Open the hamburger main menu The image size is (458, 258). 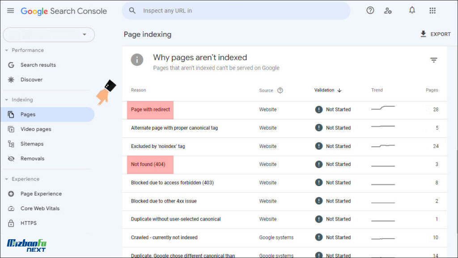point(11,11)
